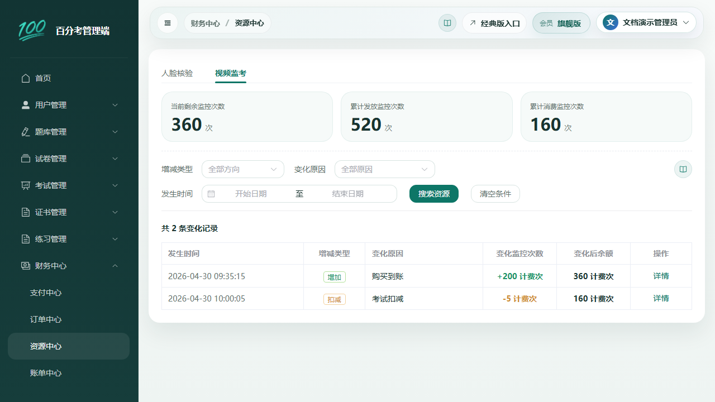Switch to the 人脸核验 tab
715x402 pixels.
click(177, 73)
